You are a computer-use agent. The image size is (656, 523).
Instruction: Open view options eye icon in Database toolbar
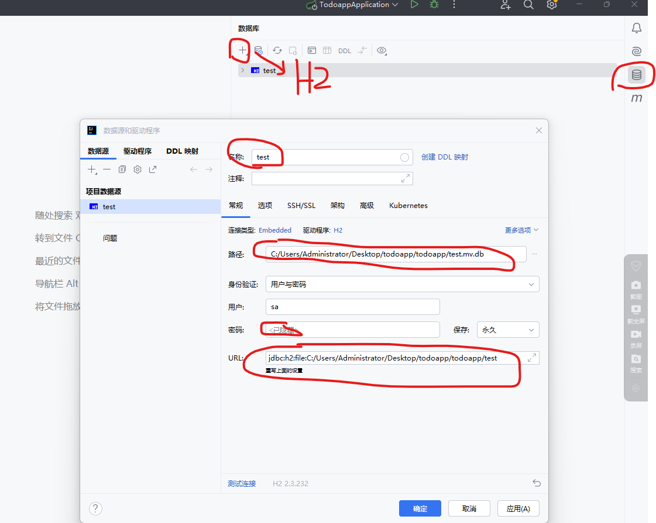(381, 50)
